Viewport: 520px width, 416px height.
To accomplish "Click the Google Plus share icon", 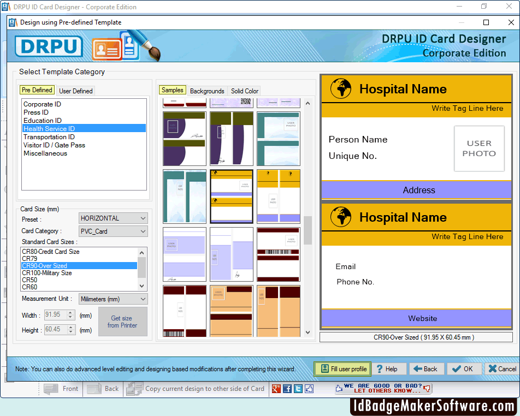I will [x=276, y=389].
